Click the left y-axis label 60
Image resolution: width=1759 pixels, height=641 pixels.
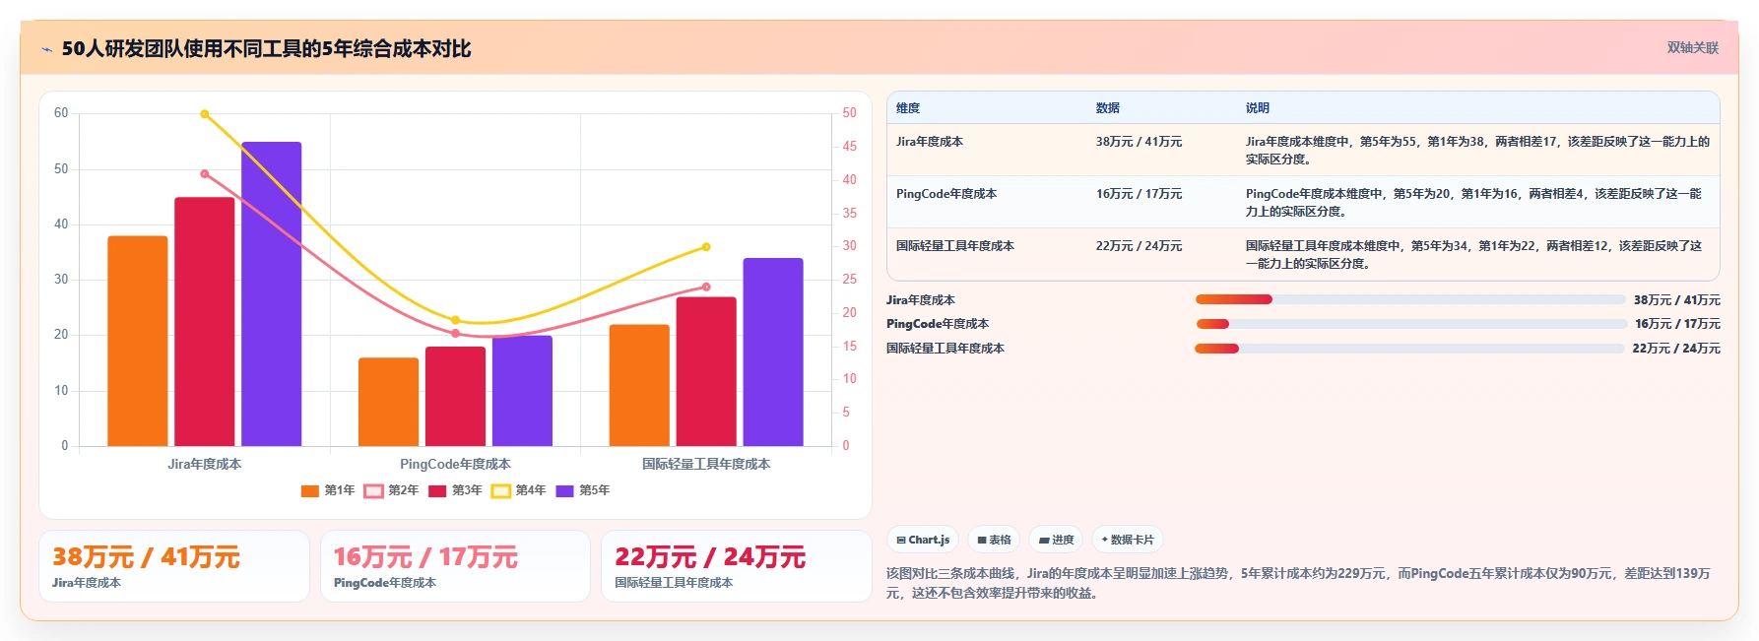point(61,113)
